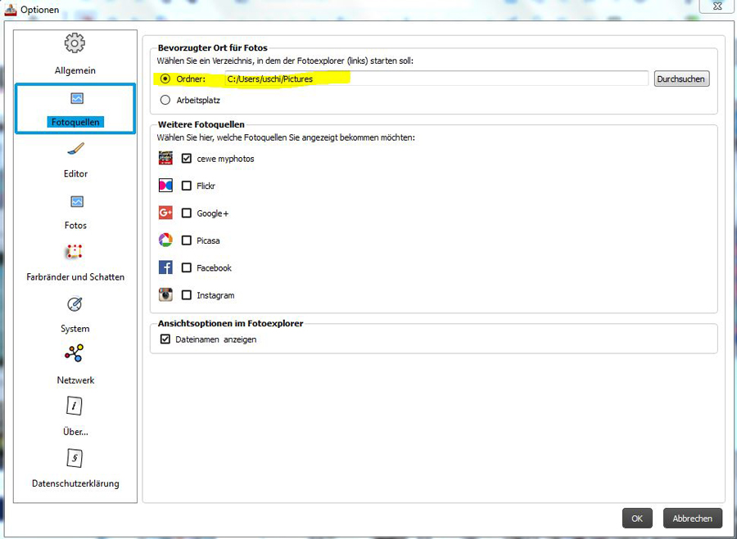The image size is (737, 539).
Task: Select the Editor paintbrush icon
Action: coord(75,150)
